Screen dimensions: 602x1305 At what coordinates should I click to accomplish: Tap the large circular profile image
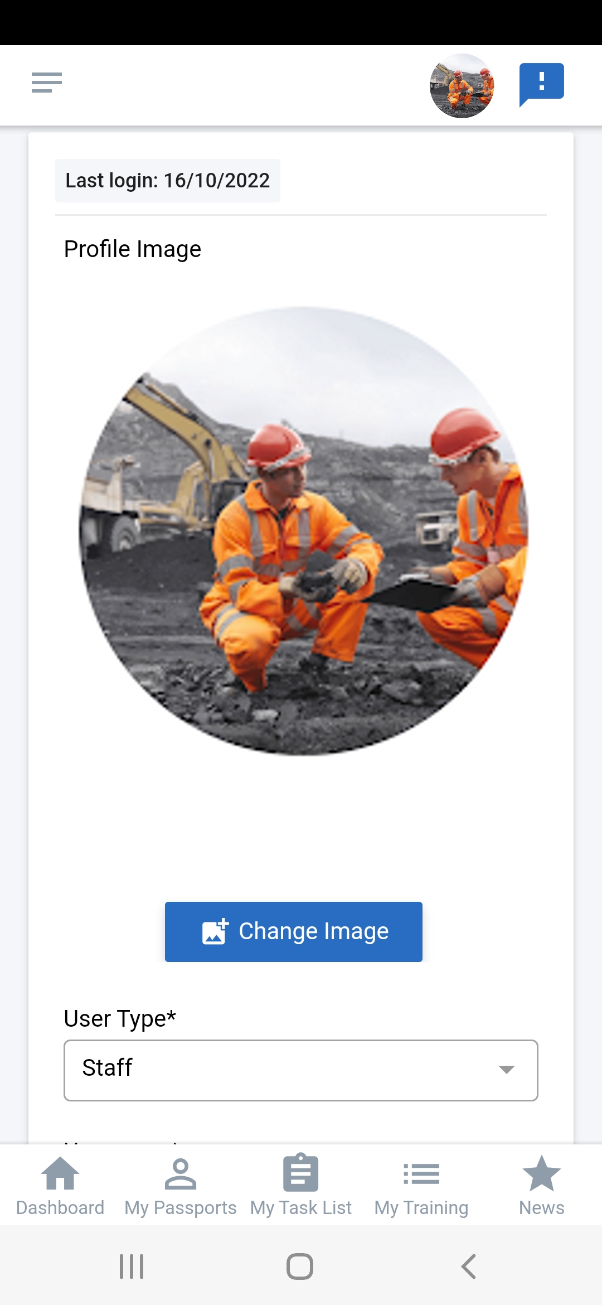point(304,531)
